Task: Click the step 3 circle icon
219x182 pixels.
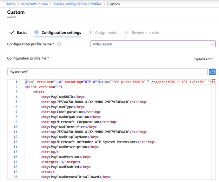Action: [90, 32]
